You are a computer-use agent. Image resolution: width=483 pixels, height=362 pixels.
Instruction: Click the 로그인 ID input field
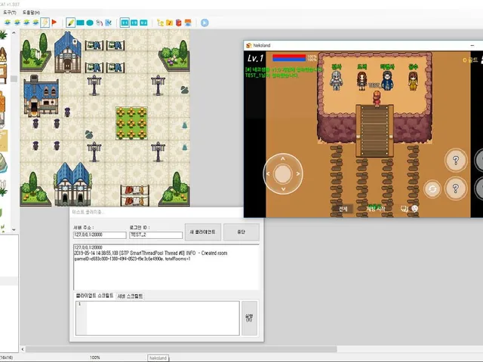156,235
